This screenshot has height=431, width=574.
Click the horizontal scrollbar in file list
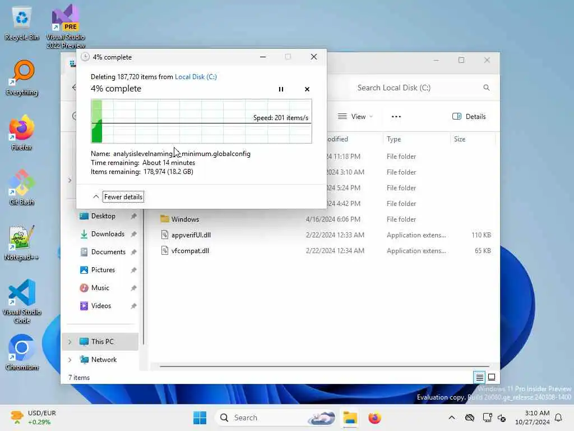pyautogui.click(x=325, y=366)
